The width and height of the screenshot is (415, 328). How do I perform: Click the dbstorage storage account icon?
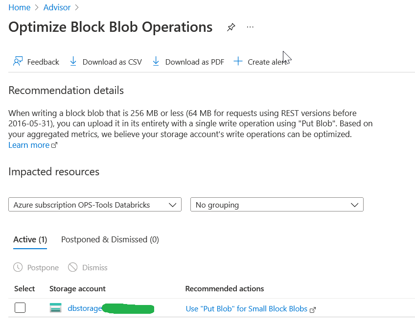coord(56,308)
